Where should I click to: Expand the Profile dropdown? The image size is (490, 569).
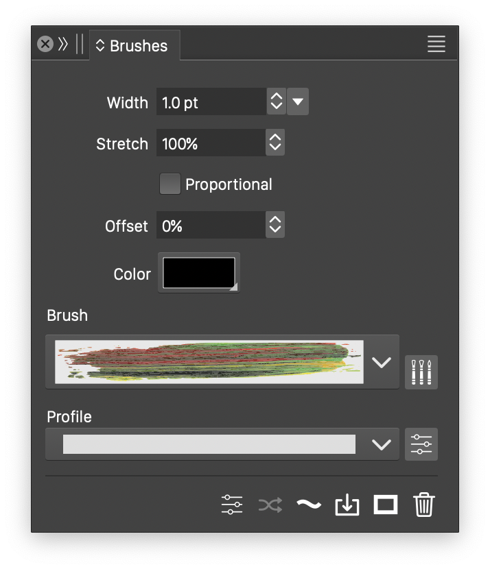click(x=381, y=444)
